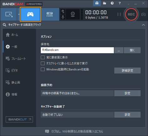Collapse panel with top-right chevron
This screenshot has width=148, height=136.
point(143,25)
